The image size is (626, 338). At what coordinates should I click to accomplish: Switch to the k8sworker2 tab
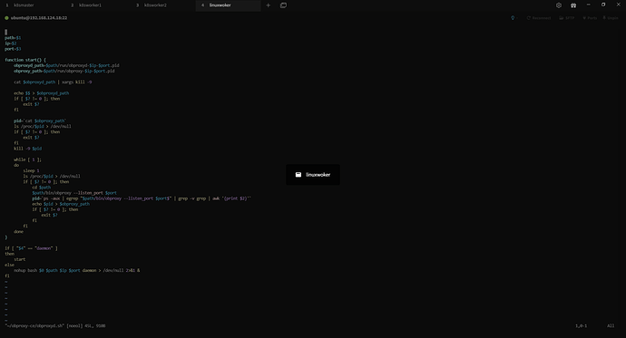pos(155,5)
